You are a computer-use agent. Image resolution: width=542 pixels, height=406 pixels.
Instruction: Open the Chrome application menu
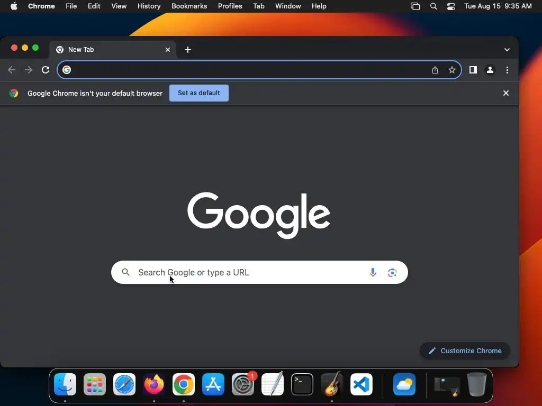(x=41, y=6)
